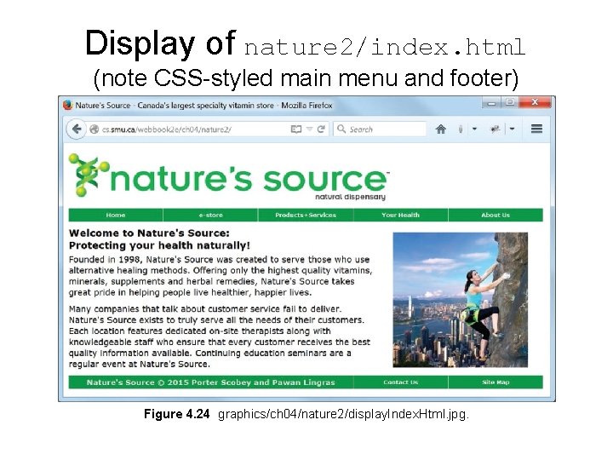Click the Nature's Source logo image
This screenshot has width=613, height=460.
[230, 177]
